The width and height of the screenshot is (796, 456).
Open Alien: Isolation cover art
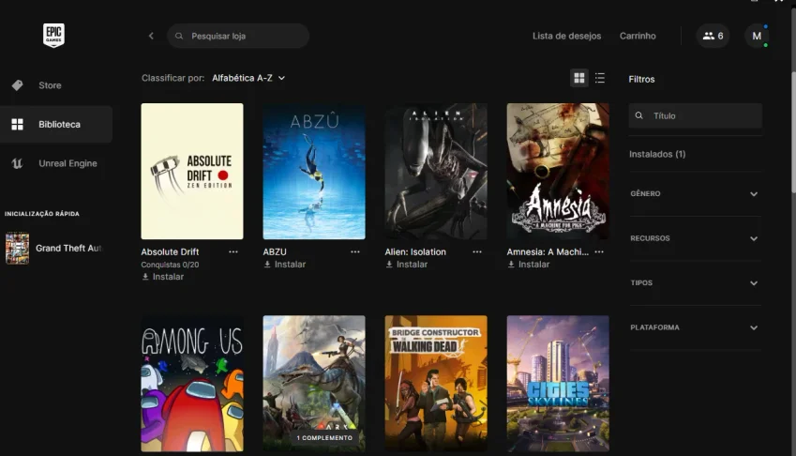coord(436,172)
